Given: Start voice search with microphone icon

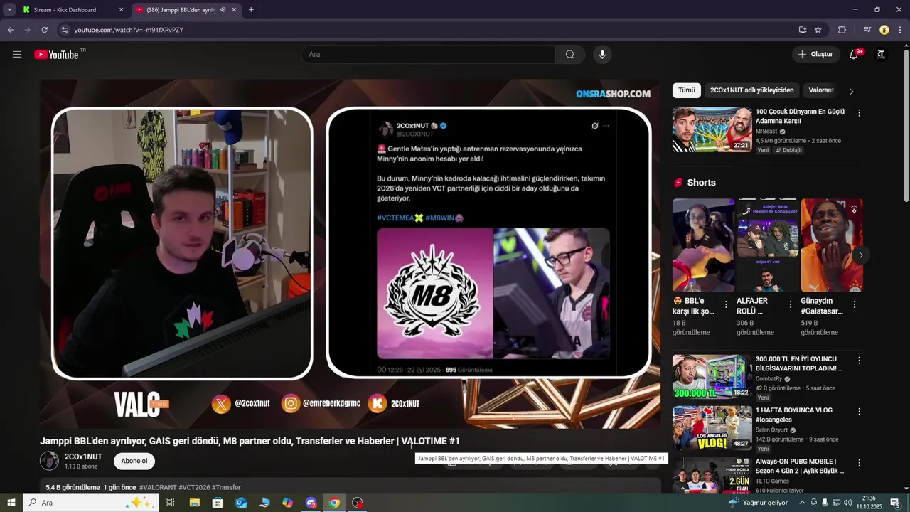Looking at the screenshot, I should (602, 54).
